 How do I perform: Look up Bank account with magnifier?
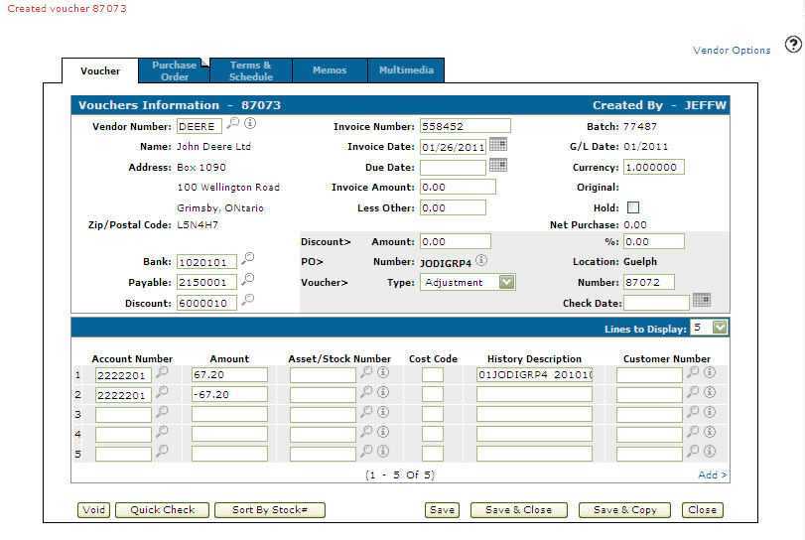coord(248,258)
